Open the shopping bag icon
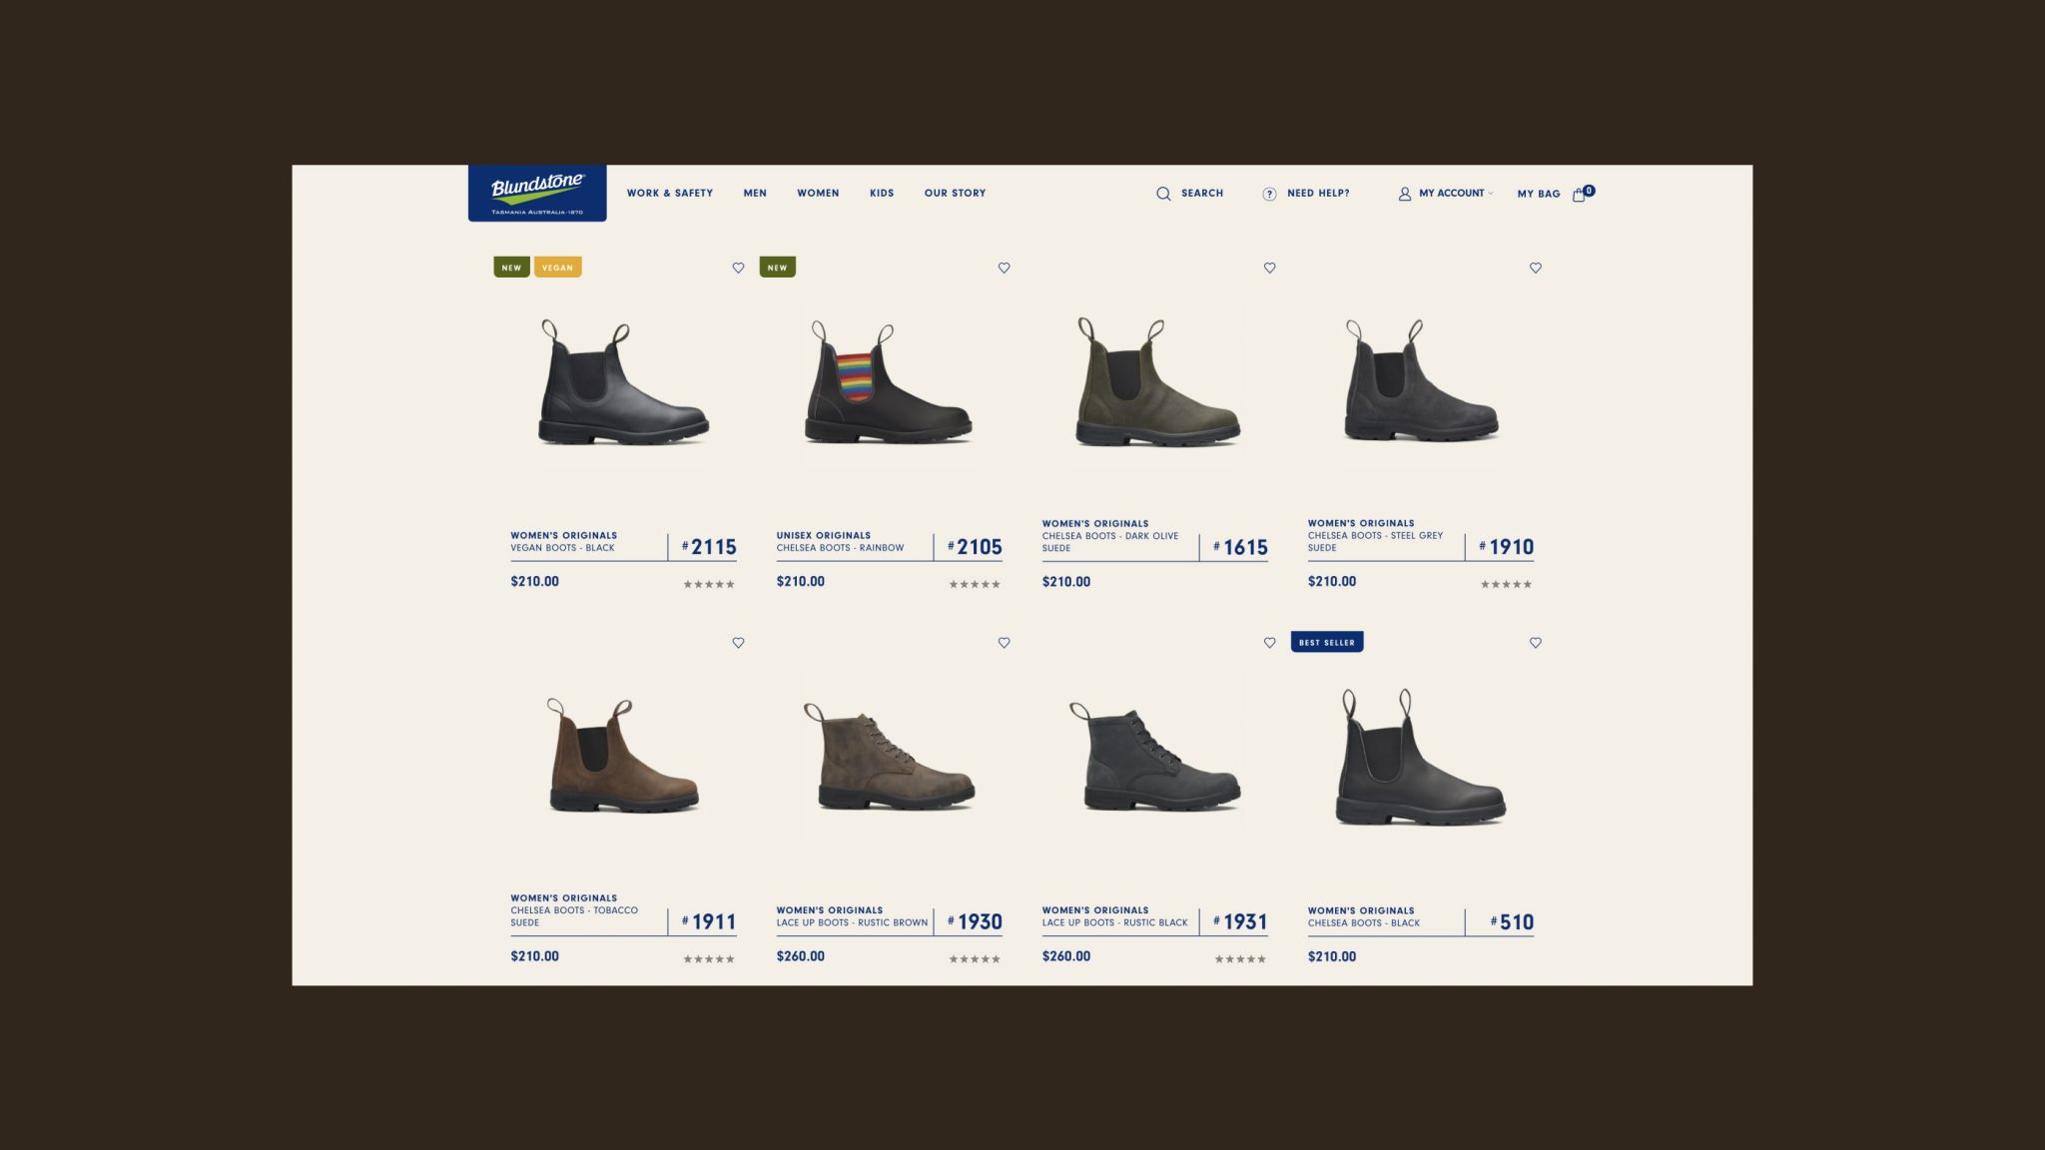Screen dimensions: 2045x1150 click(1579, 195)
